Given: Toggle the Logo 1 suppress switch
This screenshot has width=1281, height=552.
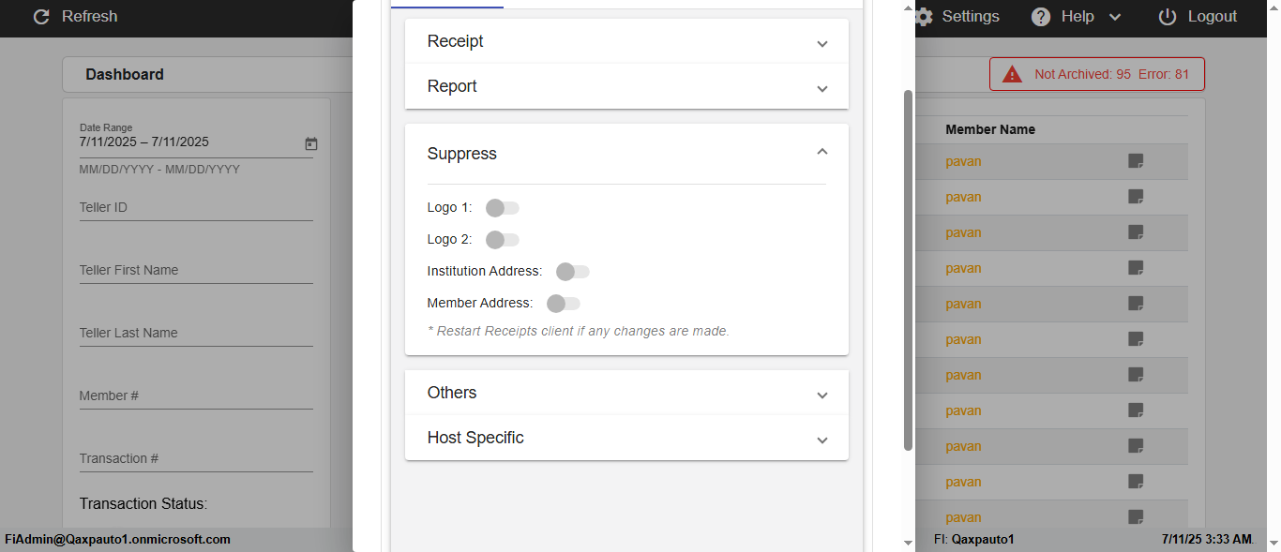Looking at the screenshot, I should [x=502, y=208].
